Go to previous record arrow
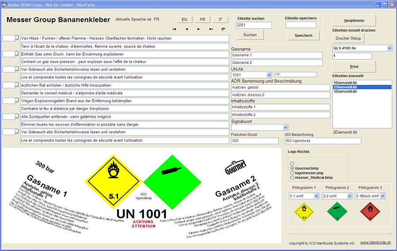The image size is (397, 251). [187, 29]
